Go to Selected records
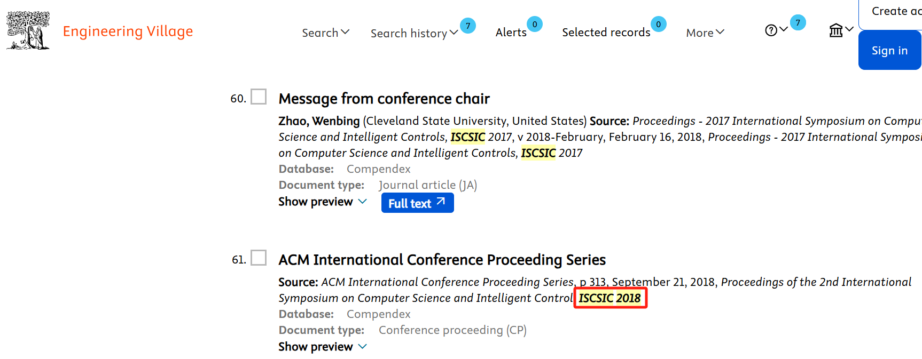This screenshot has width=922, height=359. (x=606, y=33)
